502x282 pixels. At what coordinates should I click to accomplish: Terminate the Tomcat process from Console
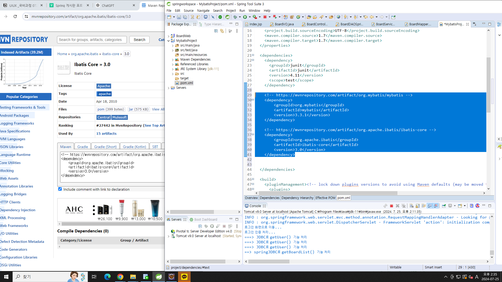click(x=391, y=206)
